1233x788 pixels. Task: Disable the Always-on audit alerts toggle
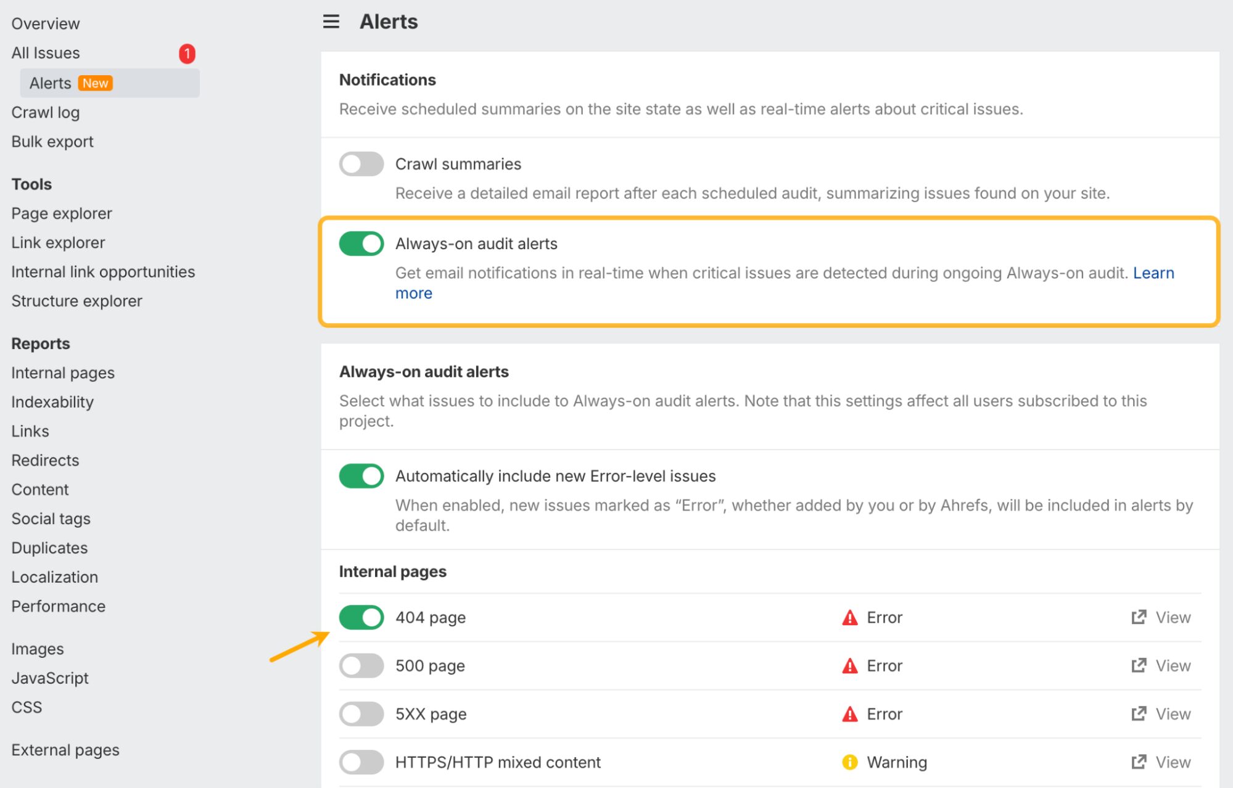pyautogui.click(x=361, y=244)
